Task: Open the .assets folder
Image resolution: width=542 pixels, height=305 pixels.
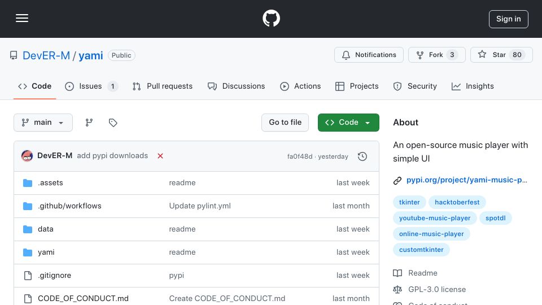Action: click(x=50, y=182)
